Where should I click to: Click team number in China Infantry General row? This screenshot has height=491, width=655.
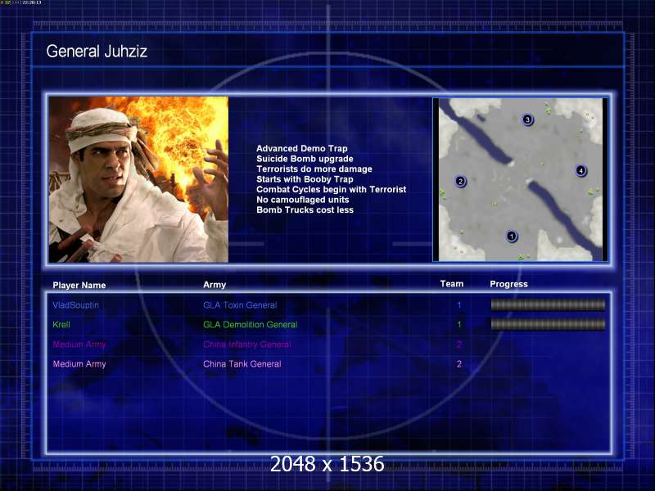pyautogui.click(x=459, y=345)
